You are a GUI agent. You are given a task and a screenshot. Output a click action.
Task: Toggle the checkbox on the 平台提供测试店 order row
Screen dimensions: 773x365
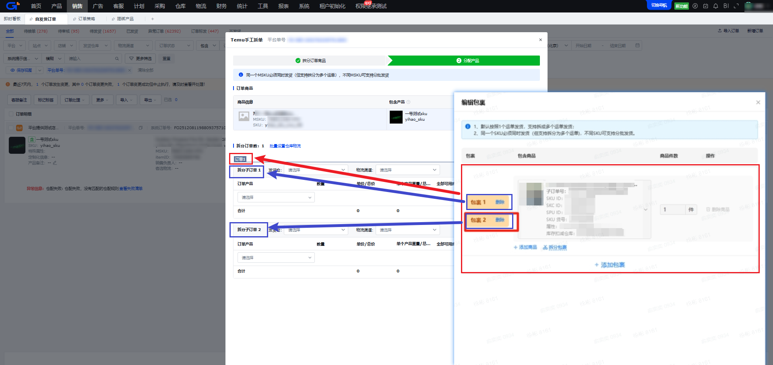[x=11, y=128]
